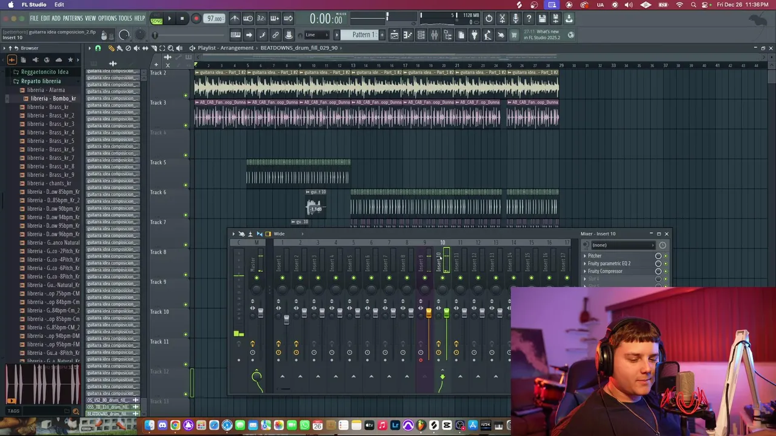This screenshot has height=436, width=776.
Task: Open the FILE menu
Action: tap(34, 18)
